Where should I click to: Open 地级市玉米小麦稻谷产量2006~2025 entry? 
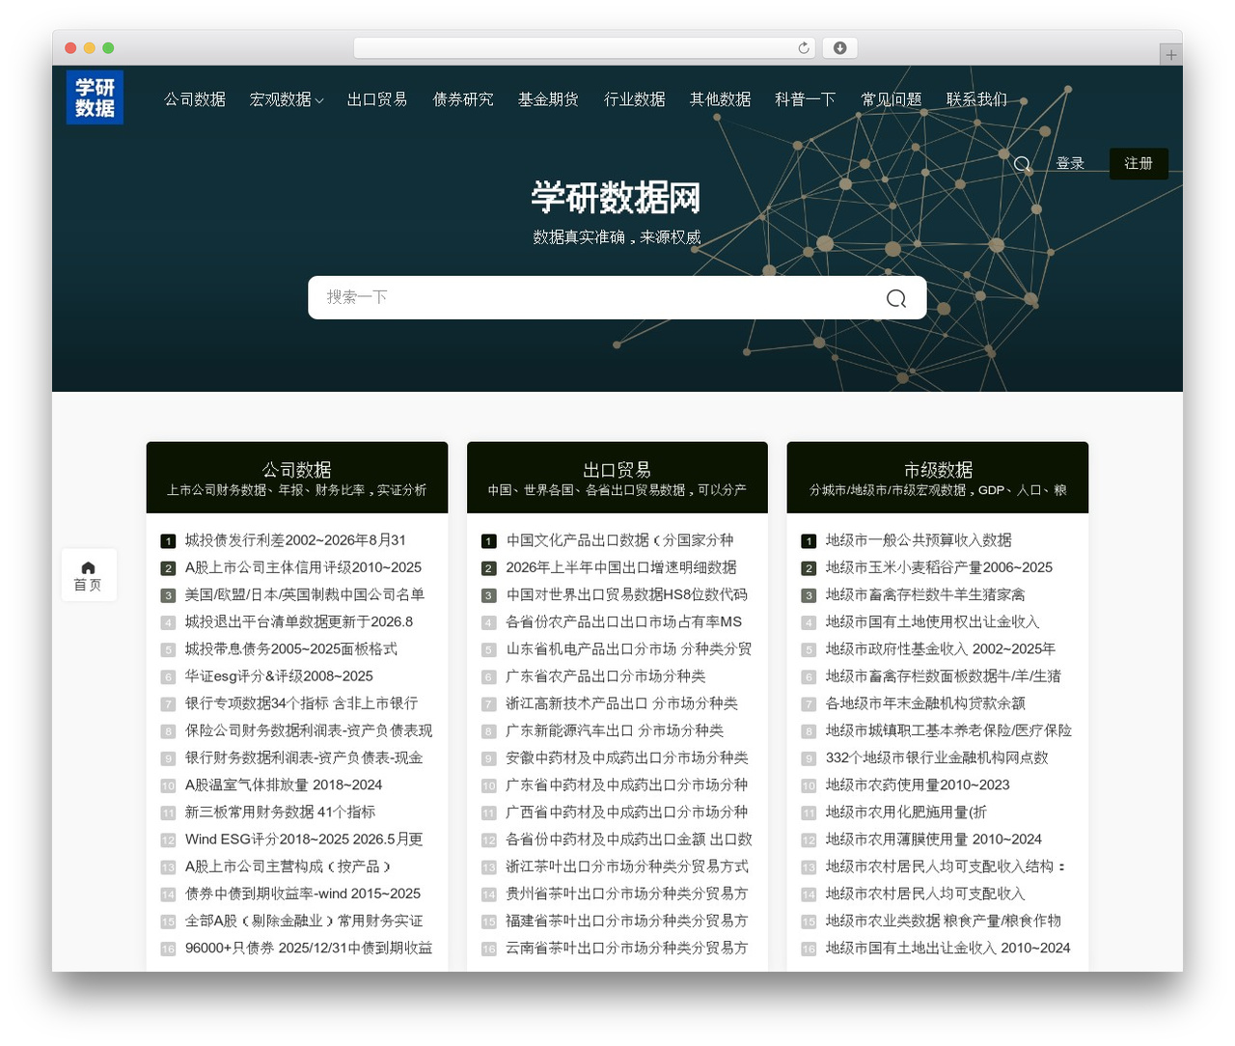939,567
